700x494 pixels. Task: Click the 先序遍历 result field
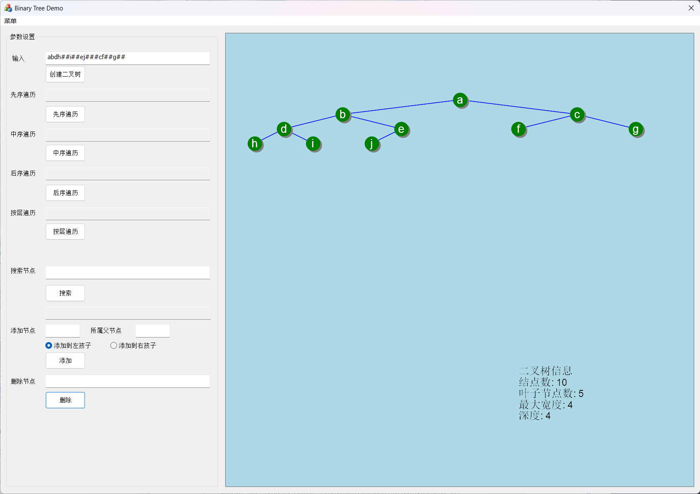click(x=128, y=95)
